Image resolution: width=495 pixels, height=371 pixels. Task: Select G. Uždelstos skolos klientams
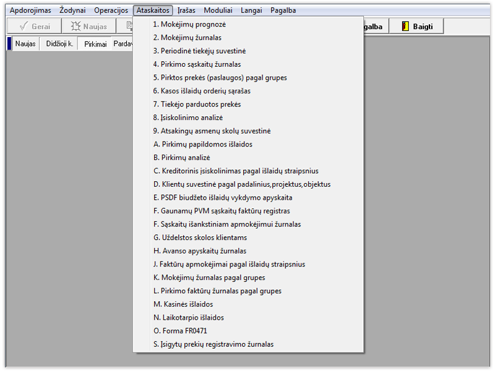pyautogui.click(x=248, y=237)
